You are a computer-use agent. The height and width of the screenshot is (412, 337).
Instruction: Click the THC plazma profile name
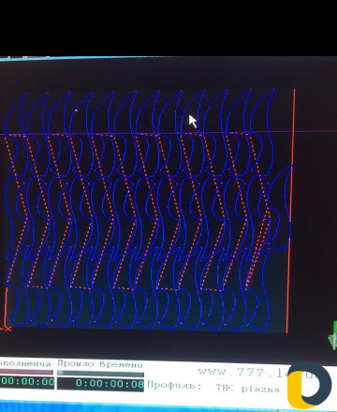point(248,388)
